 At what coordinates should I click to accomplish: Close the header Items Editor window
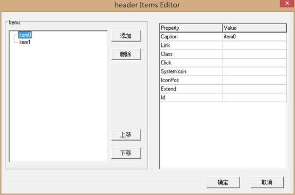click(287, 3)
